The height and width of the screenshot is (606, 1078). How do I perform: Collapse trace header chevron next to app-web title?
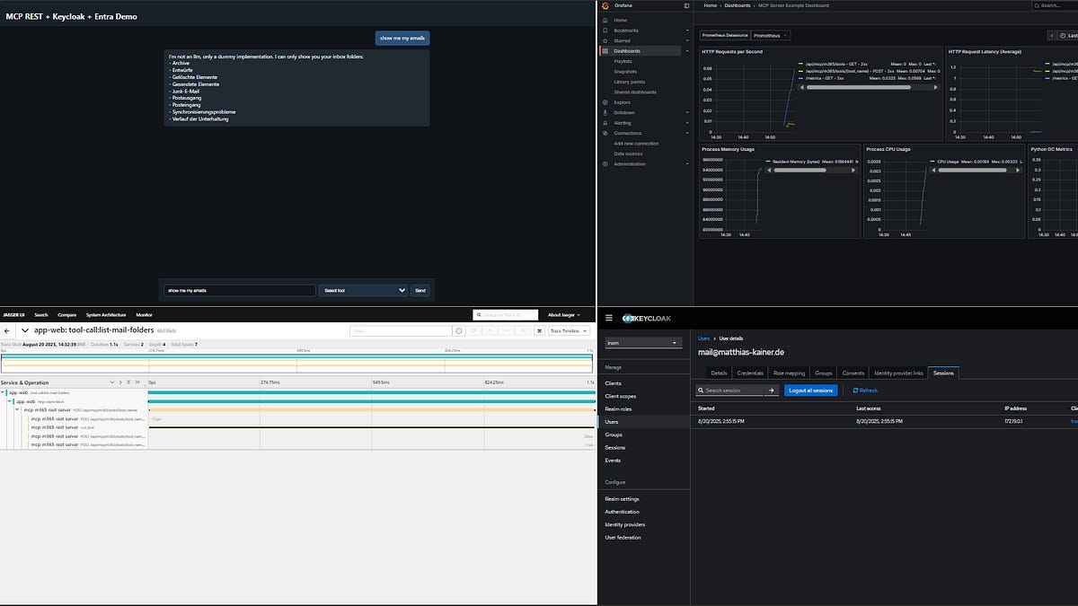point(24,330)
